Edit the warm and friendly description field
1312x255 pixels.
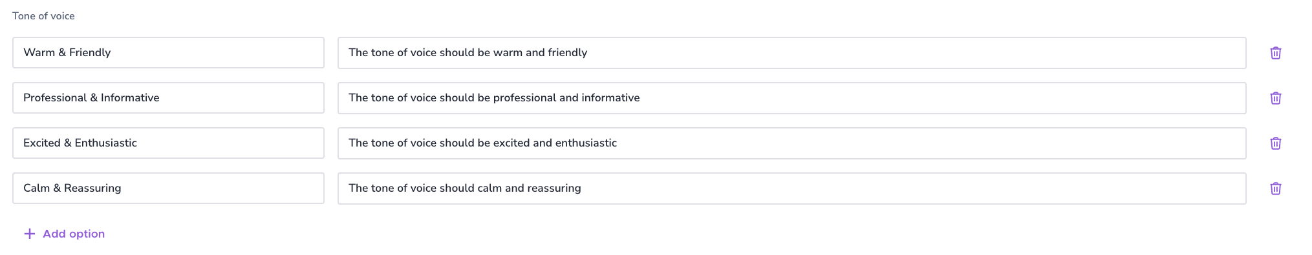(x=791, y=53)
